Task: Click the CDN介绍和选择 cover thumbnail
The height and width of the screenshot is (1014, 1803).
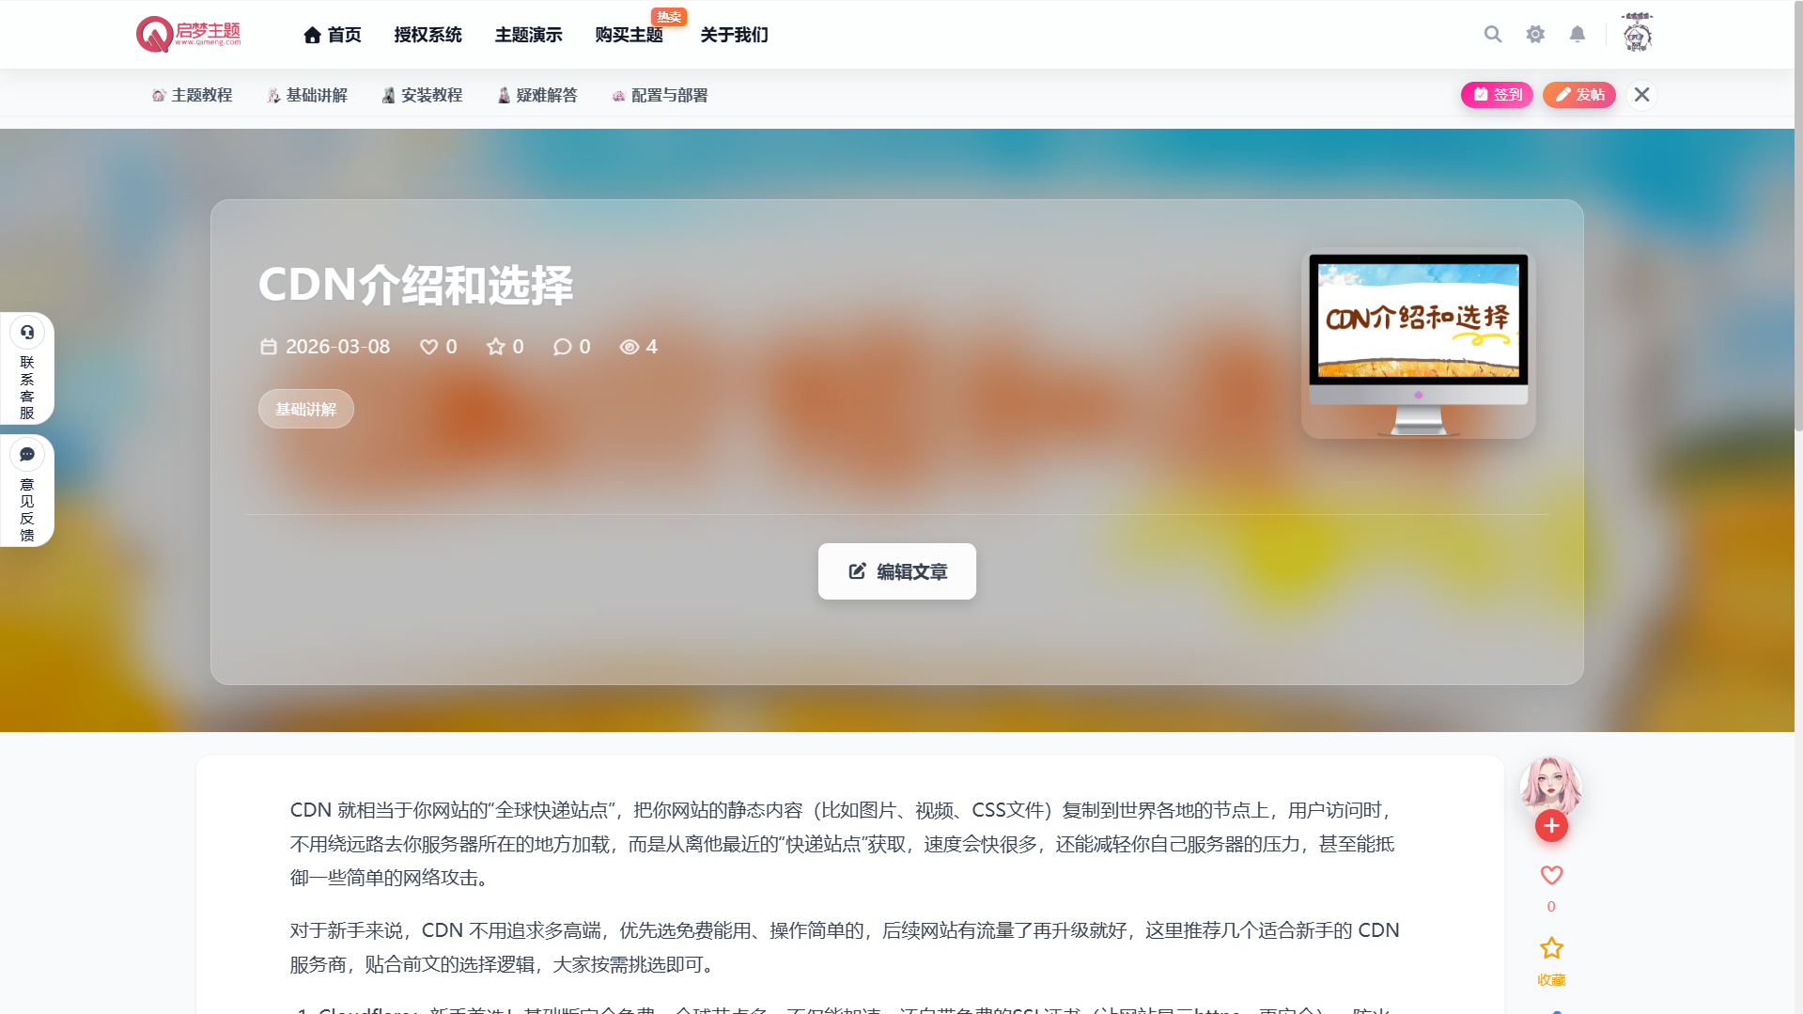Action: pos(1418,343)
